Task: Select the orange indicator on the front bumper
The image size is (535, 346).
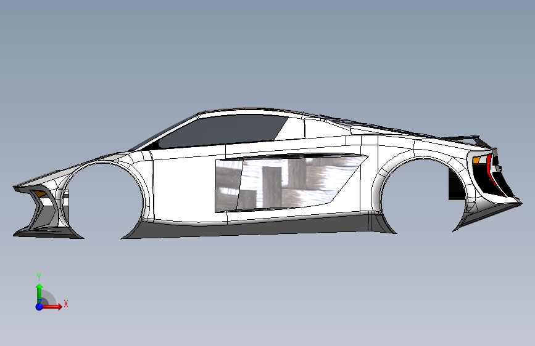Action: (x=41, y=193)
